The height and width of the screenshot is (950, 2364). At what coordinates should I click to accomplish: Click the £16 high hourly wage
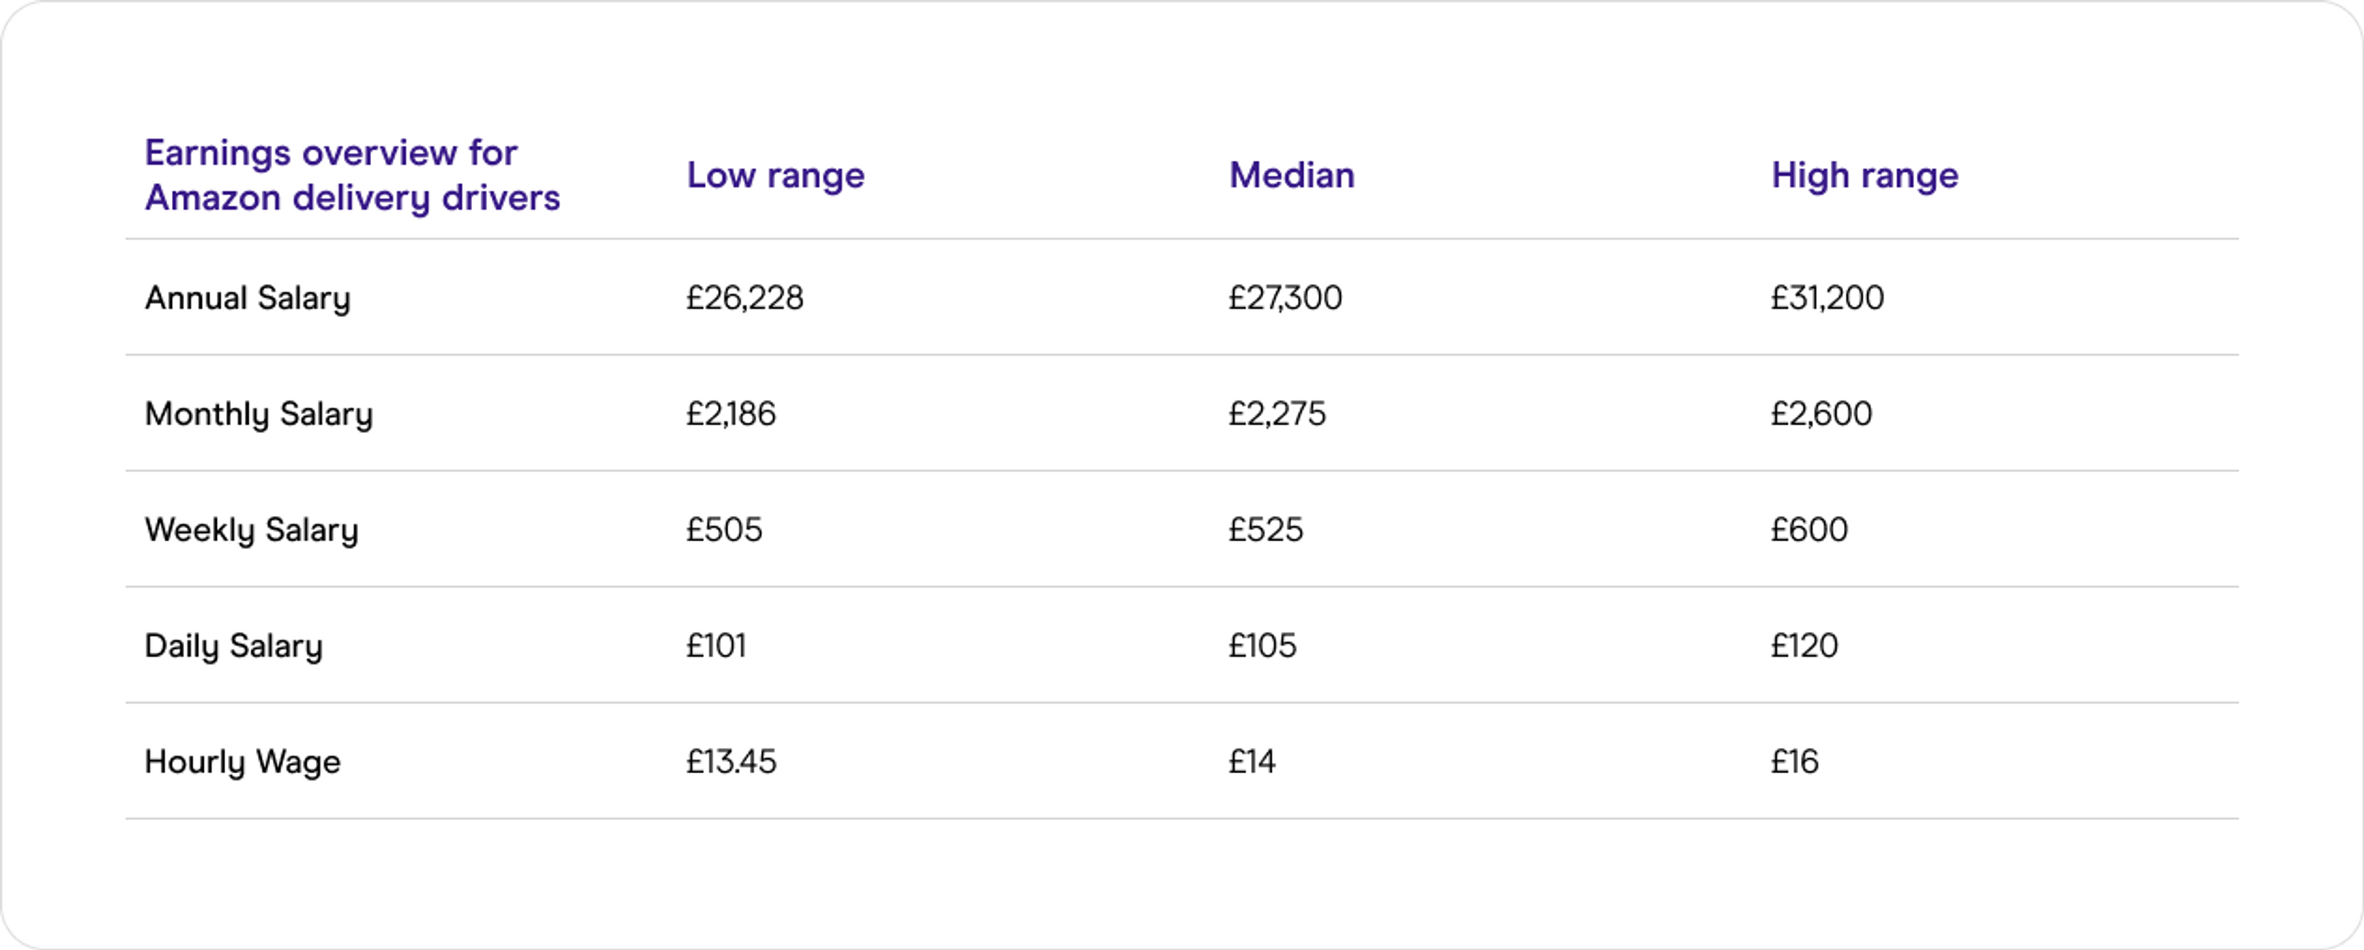[x=1794, y=762]
